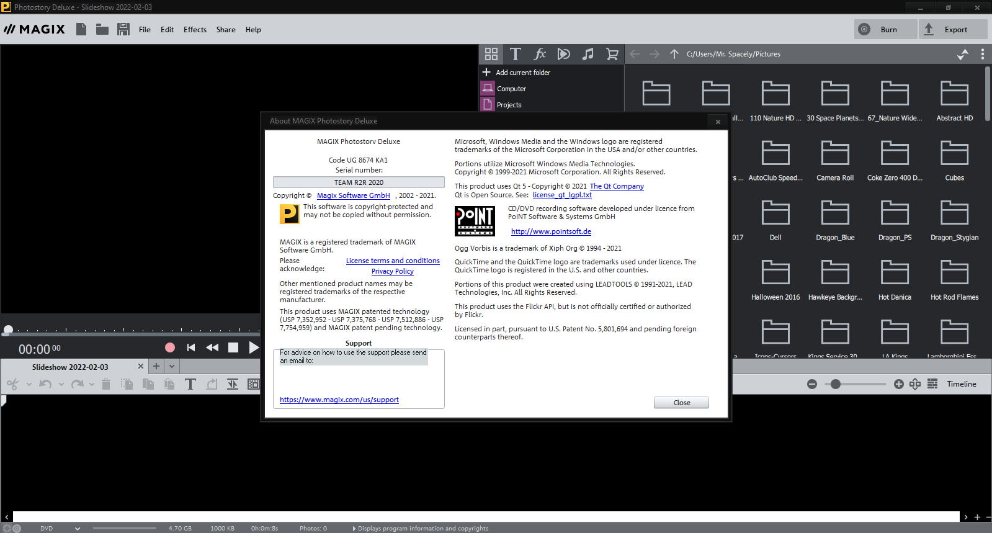Click the trash Delete icon
The image size is (992, 533).
pyautogui.click(x=106, y=384)
